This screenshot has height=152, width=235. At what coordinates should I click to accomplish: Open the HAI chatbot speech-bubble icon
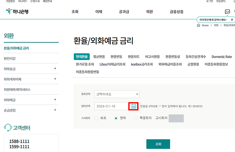(227, 11)
